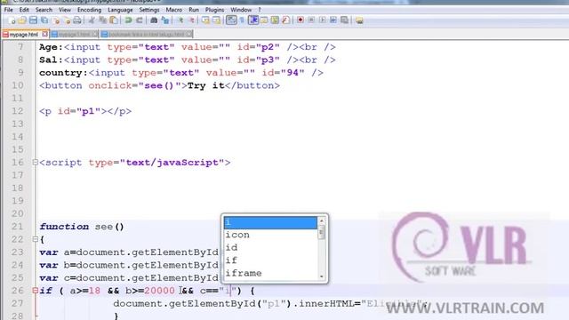Image resolution: width=569 pixels, height=320 pixels.
Task: Open the Plugins menu
Action: tap(215, 10)
